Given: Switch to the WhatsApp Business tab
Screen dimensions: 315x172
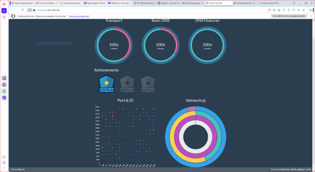Looking at the screenshot, I should pos(144,3).
